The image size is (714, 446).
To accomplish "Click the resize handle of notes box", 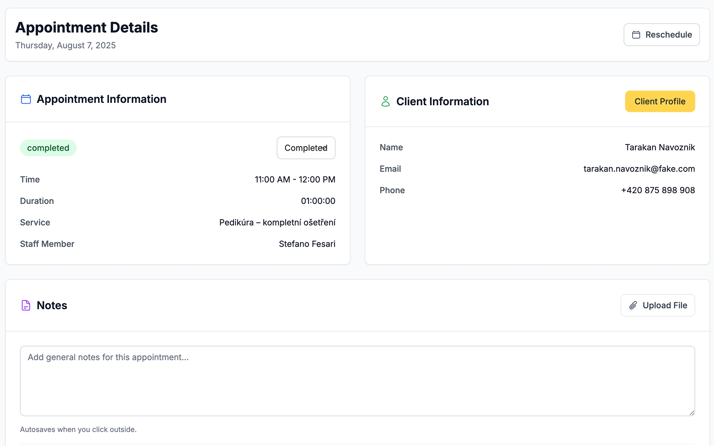I will [x=692, y=412].
